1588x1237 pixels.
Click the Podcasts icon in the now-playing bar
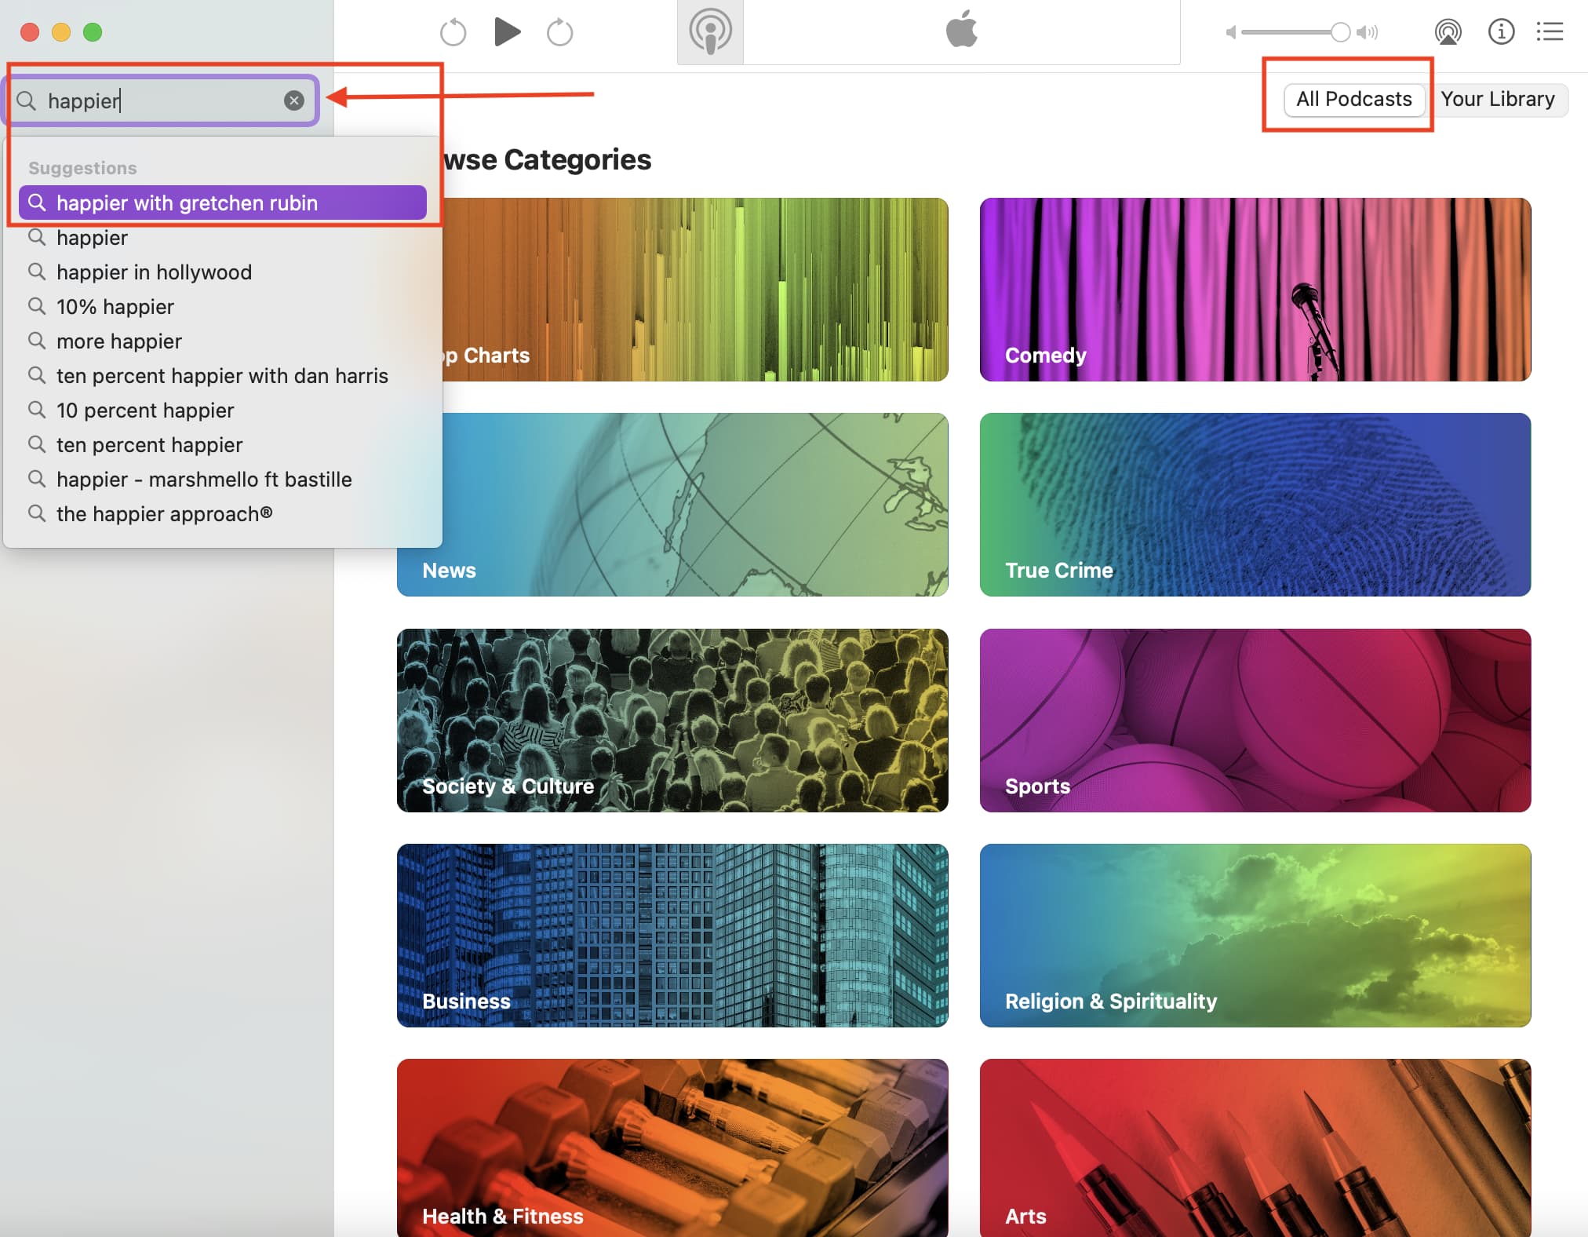pyautogui.click(x=710, y=32)
